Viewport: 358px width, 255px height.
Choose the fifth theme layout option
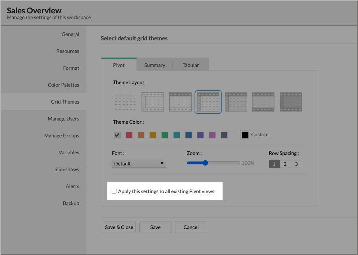coord(236,102)
